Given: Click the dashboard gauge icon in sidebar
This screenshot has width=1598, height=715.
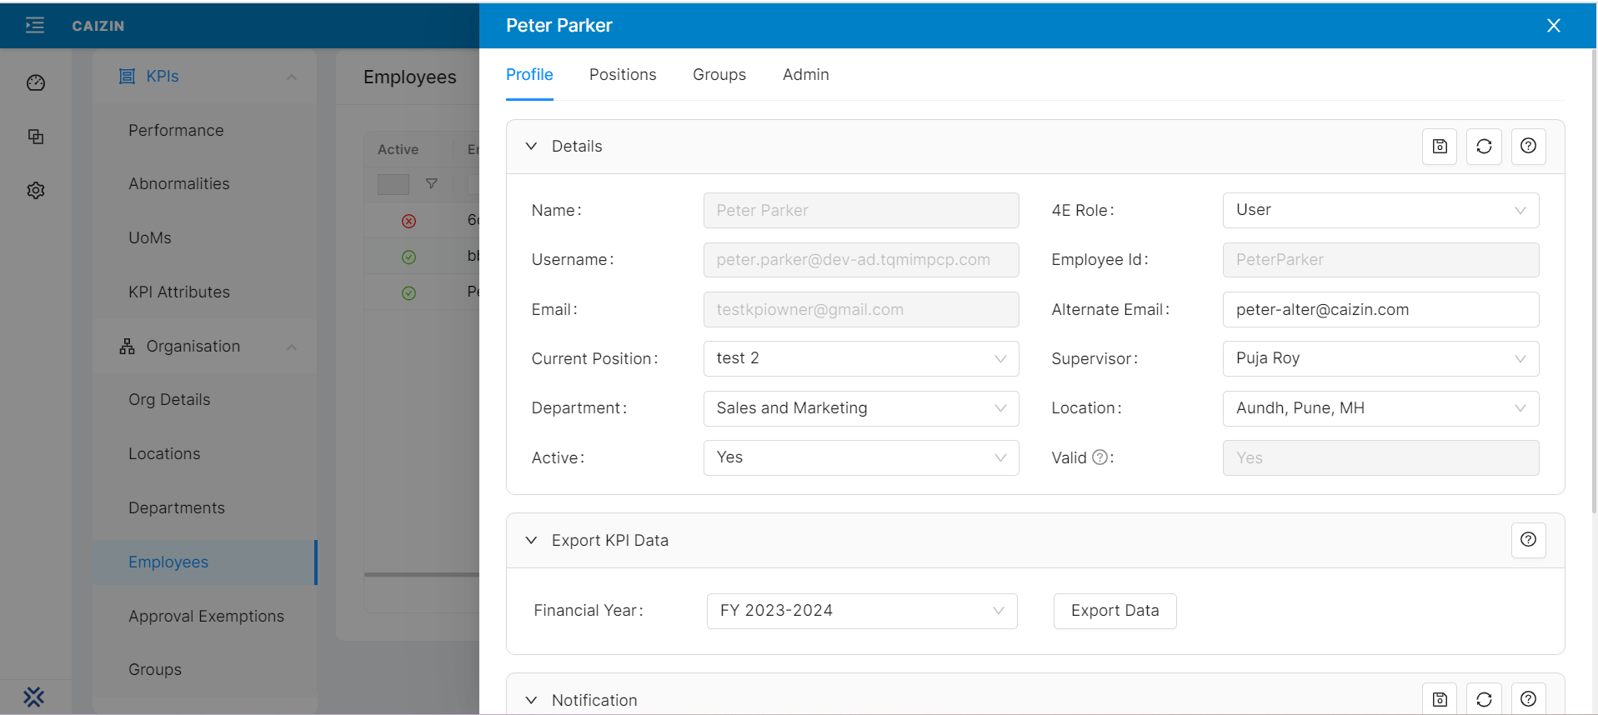Looking at the screenshot, I should pyautogui.click(x=36, y=82).
